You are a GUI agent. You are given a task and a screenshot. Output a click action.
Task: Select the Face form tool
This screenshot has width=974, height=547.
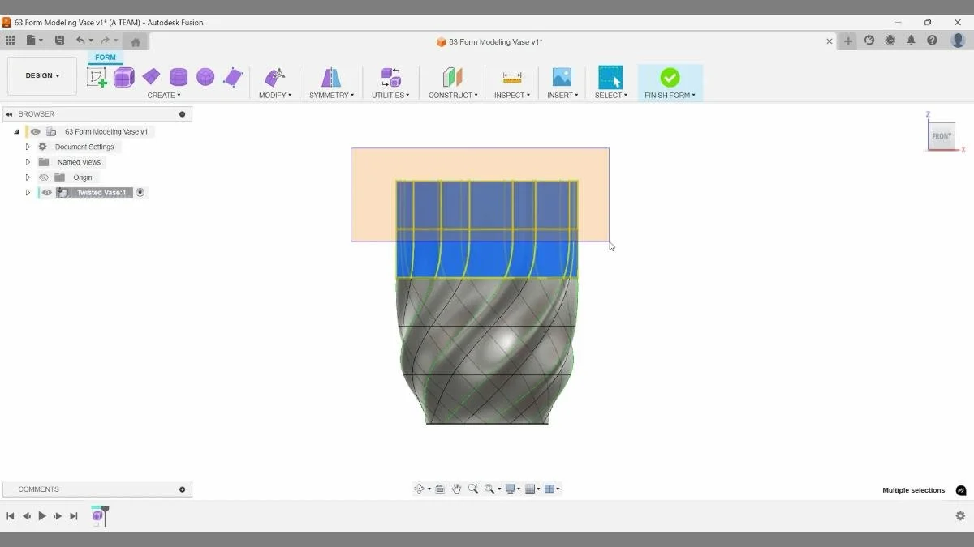coord(233,77)
